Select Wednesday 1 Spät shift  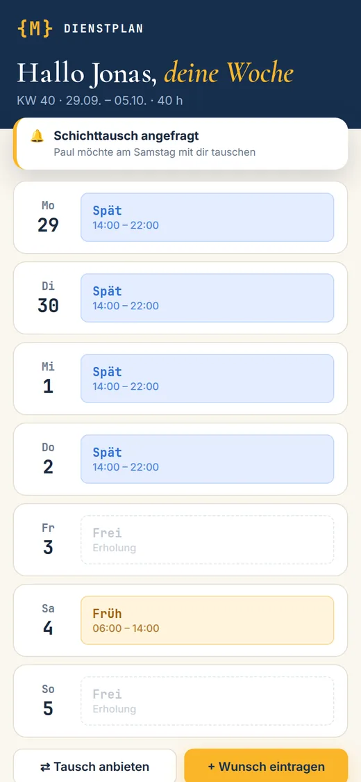pos(207,379)
